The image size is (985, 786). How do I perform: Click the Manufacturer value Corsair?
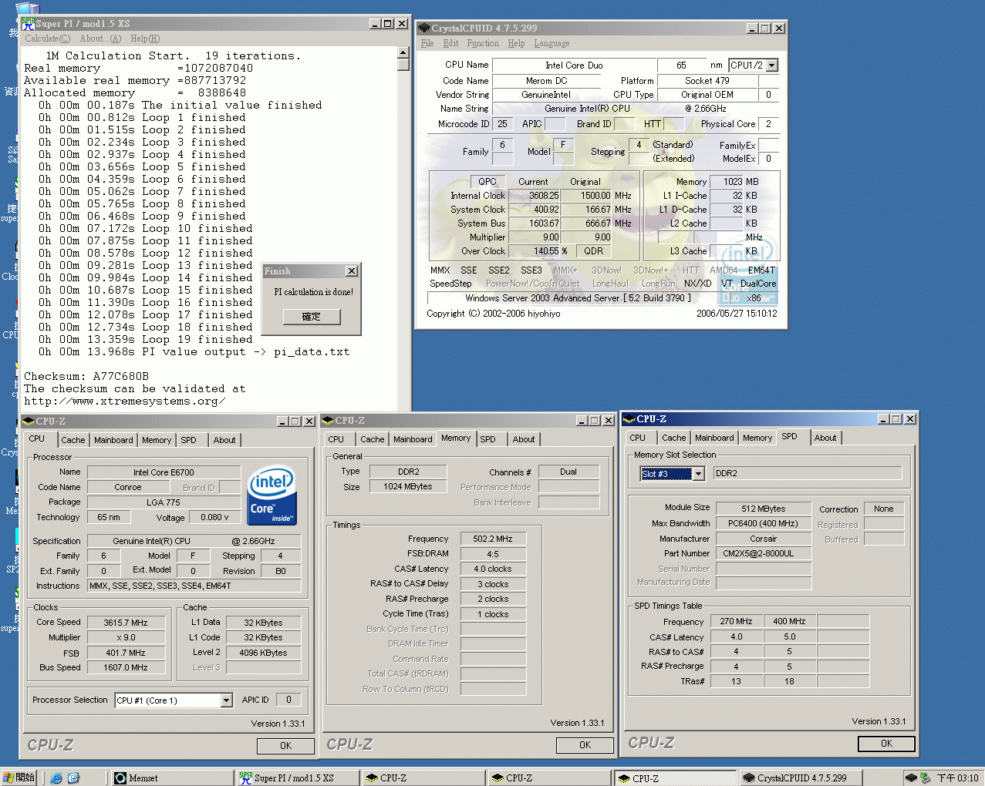pyautogui.click(x=764, y=539)
